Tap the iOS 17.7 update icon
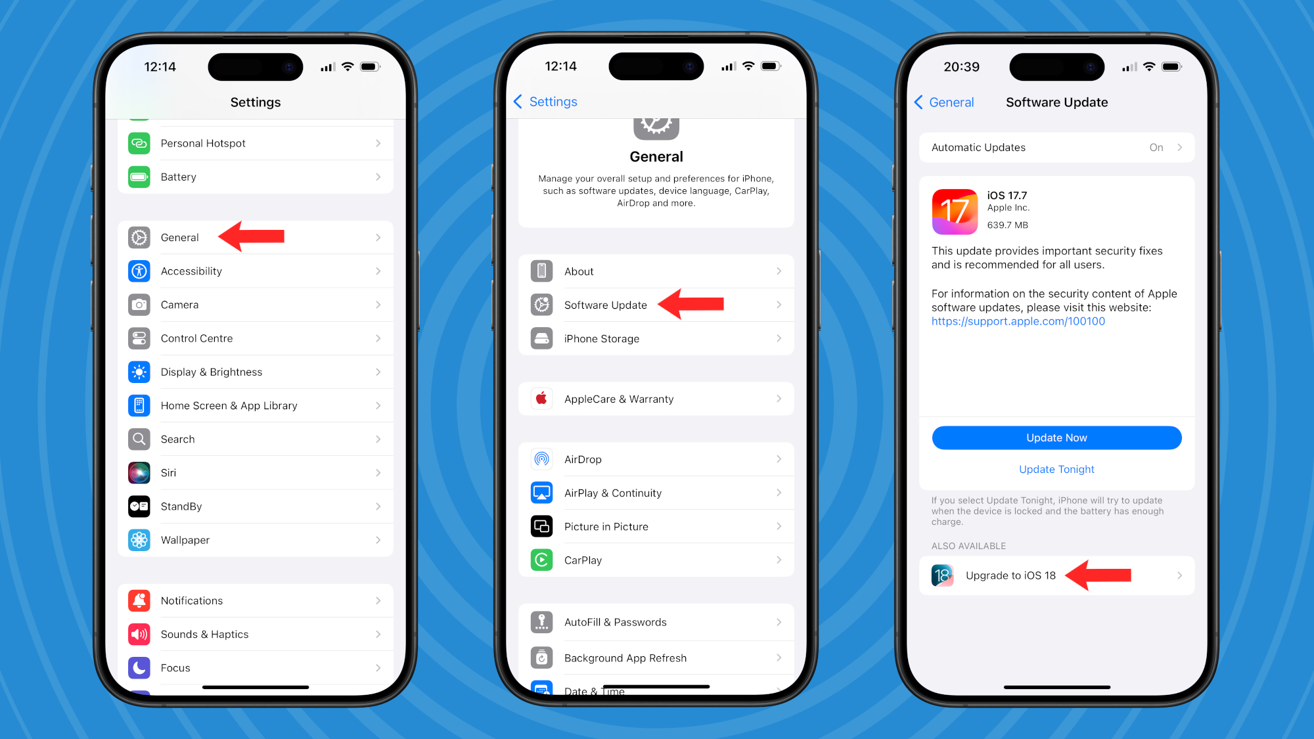The width and height of the screenshot is (1314, 739). point(953,210)
